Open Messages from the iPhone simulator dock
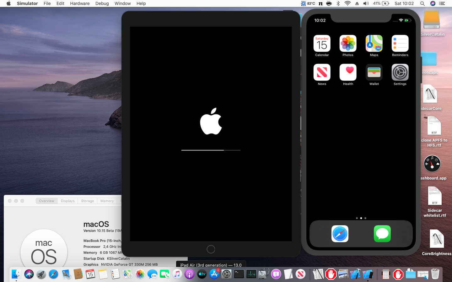The image size is (452, 282). click(x=382, y=234)
